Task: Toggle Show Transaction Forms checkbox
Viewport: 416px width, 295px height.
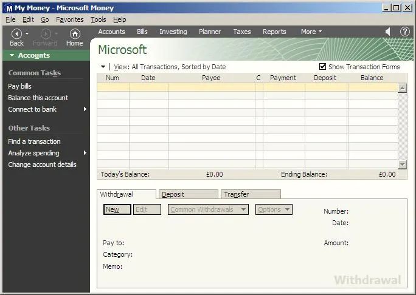Action: (x=323, y=67)
